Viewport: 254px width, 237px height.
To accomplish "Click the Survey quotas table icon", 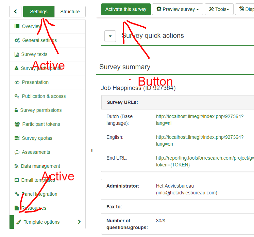I will tap(17, 138).
